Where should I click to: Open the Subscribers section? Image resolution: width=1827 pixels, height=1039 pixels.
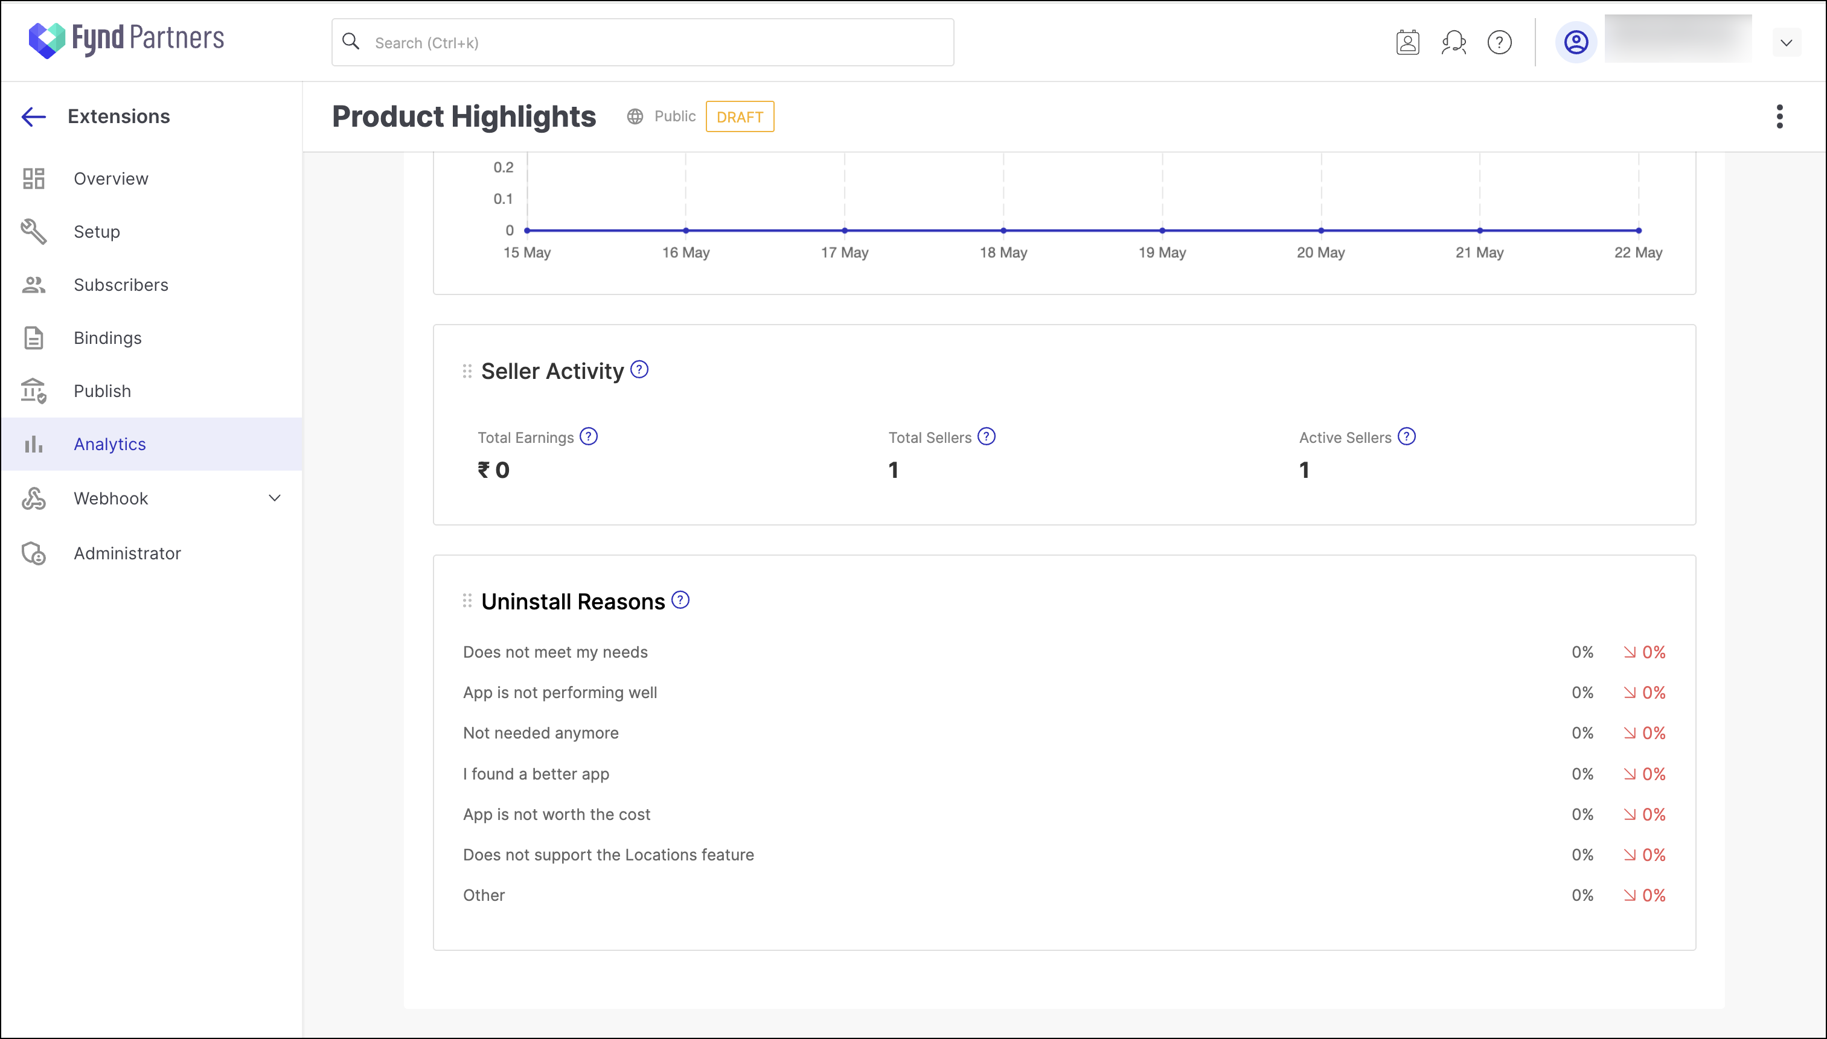point(152,285)
